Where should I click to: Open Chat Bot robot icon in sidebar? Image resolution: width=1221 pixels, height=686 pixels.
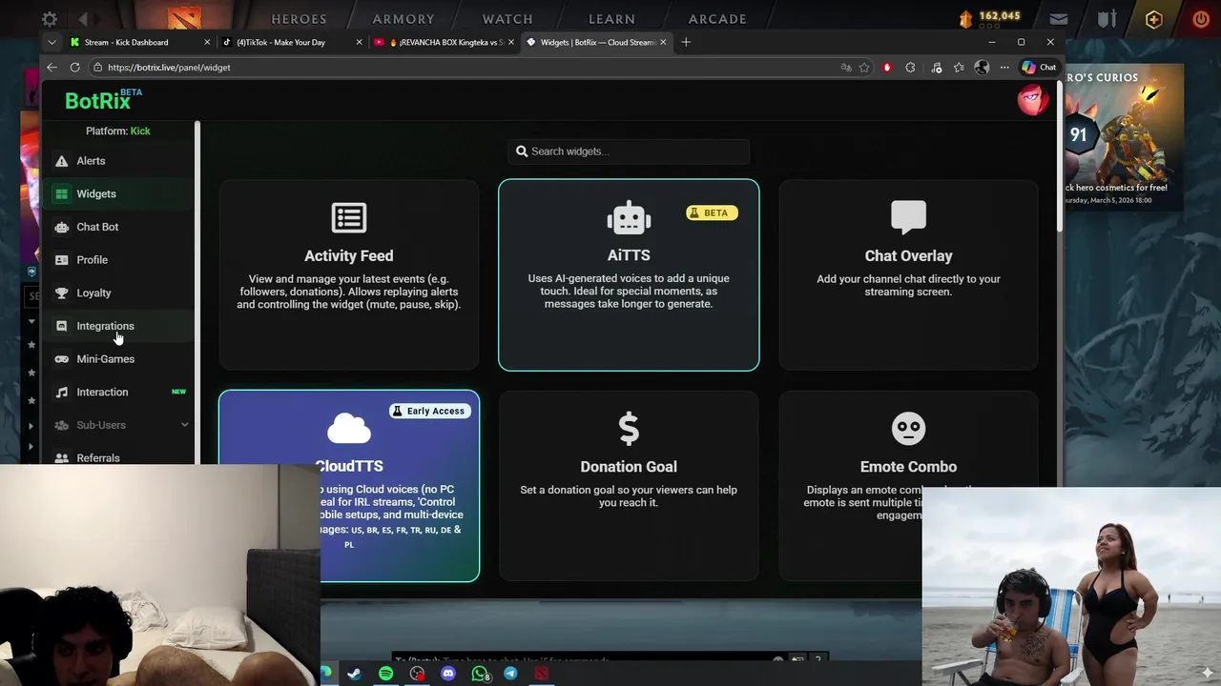tap(62, 227)
